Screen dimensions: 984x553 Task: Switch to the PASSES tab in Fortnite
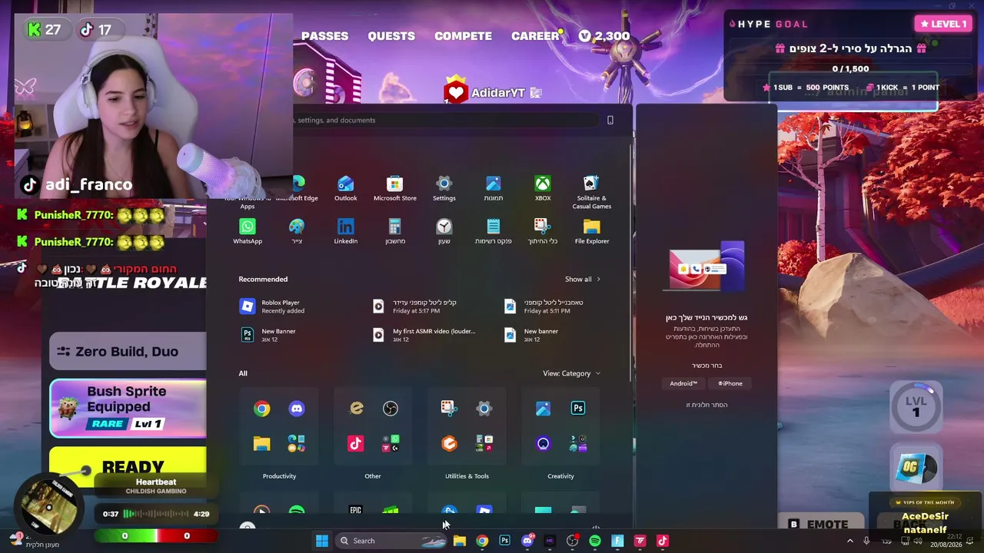[324, 36]
